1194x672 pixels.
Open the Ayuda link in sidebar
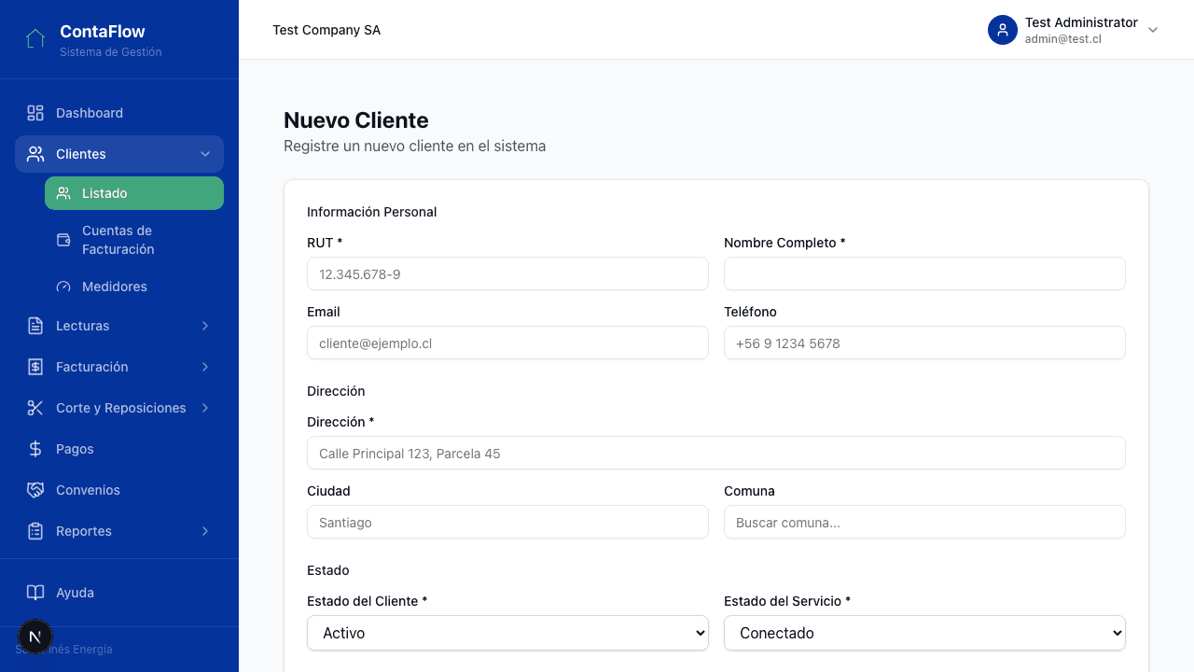click(x=119, y=593)
